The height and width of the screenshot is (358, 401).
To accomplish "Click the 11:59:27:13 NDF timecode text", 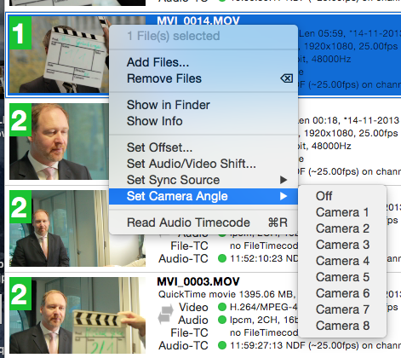I will tap(267, 345).
